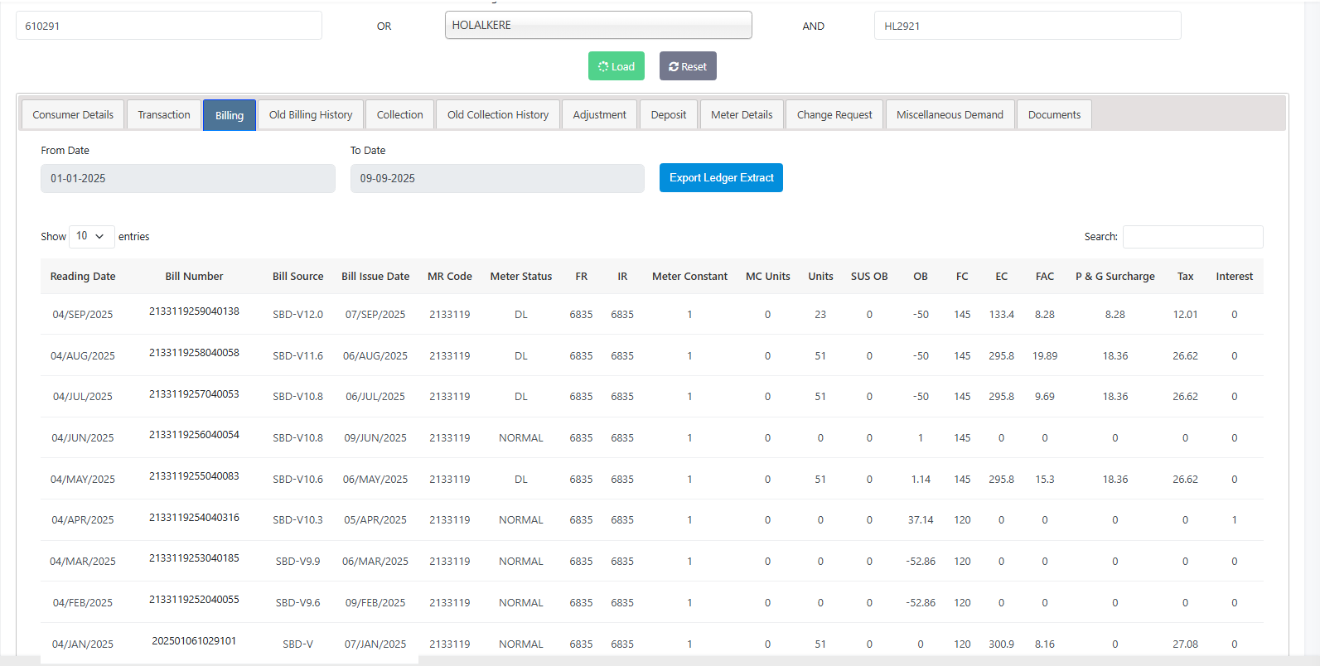Screen dimensions: 1320x666
Task: Go to the Collection tab
Action: (399, 115)
